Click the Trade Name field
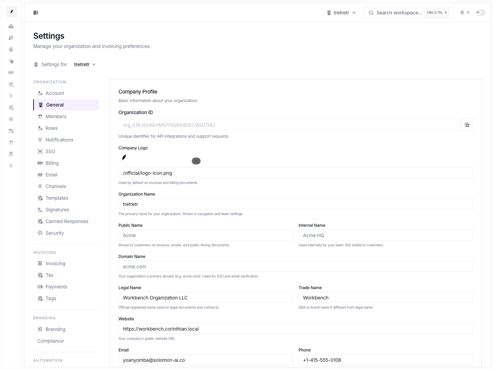 (386, 298)
